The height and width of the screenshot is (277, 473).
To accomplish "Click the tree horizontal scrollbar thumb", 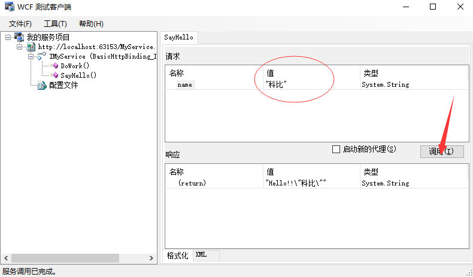I will 65,258.
